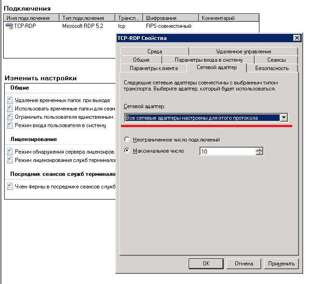The width and height of the screenshot is (331, 284).
Task: Select Удаление временных папок при выходе setting
Action: (62, 100)
